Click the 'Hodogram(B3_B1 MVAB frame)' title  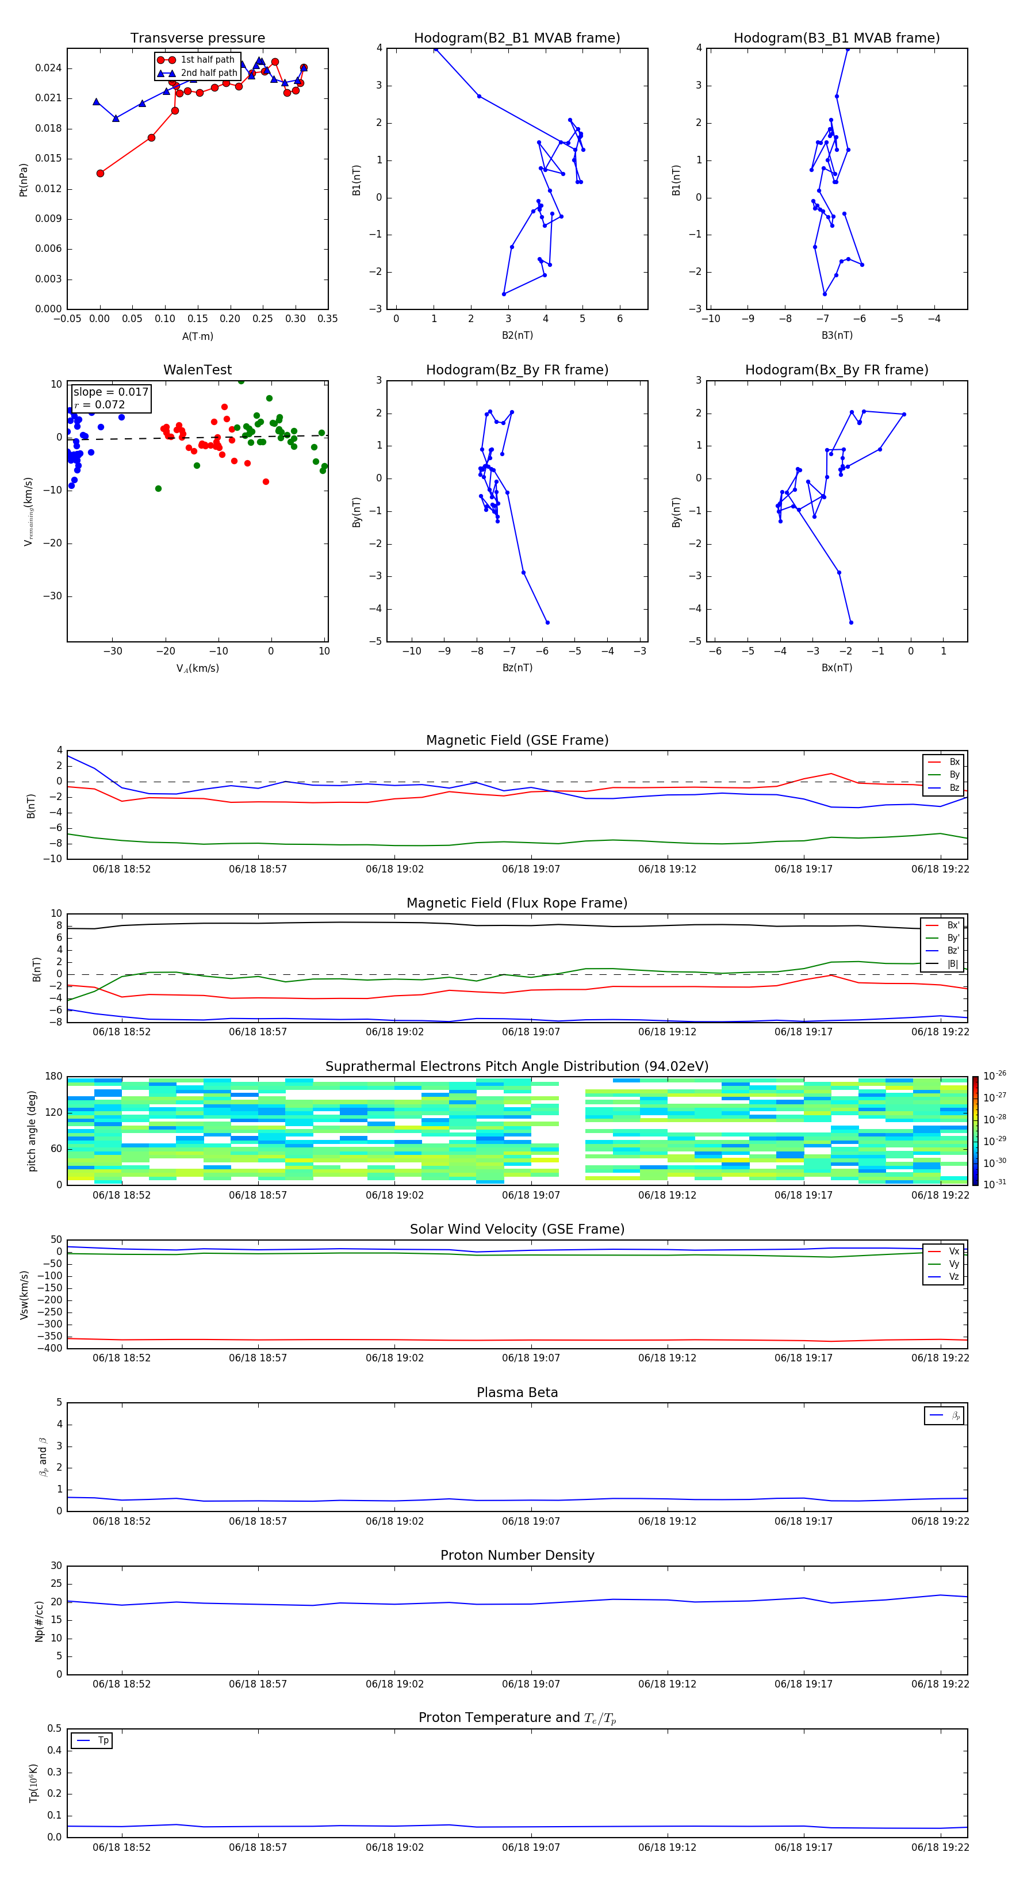tap(837, 37)
